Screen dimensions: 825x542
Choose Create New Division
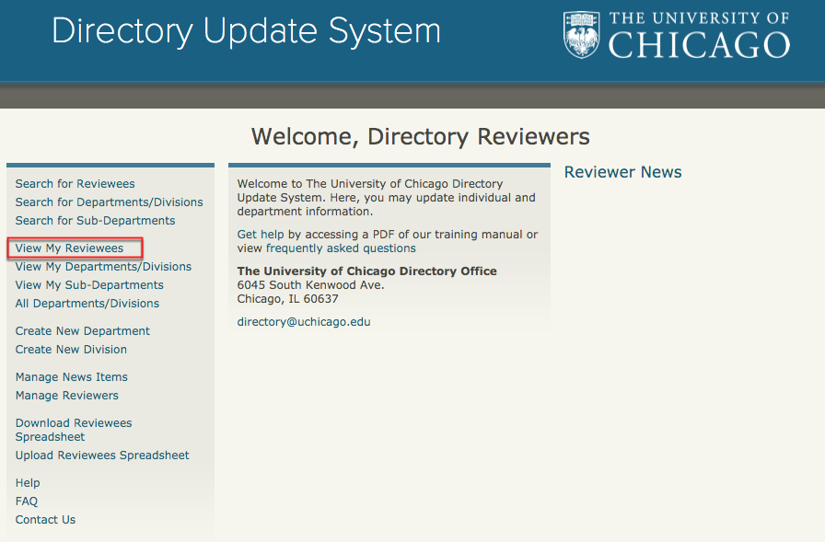tap(71, 350)
